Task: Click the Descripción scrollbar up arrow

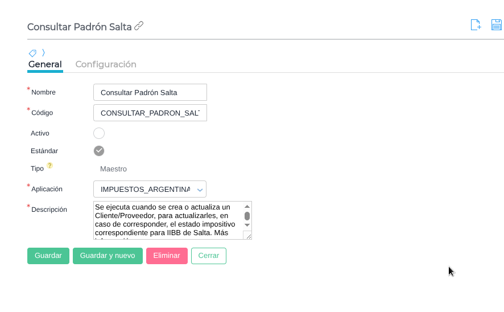Action: (x=247, y=206)
